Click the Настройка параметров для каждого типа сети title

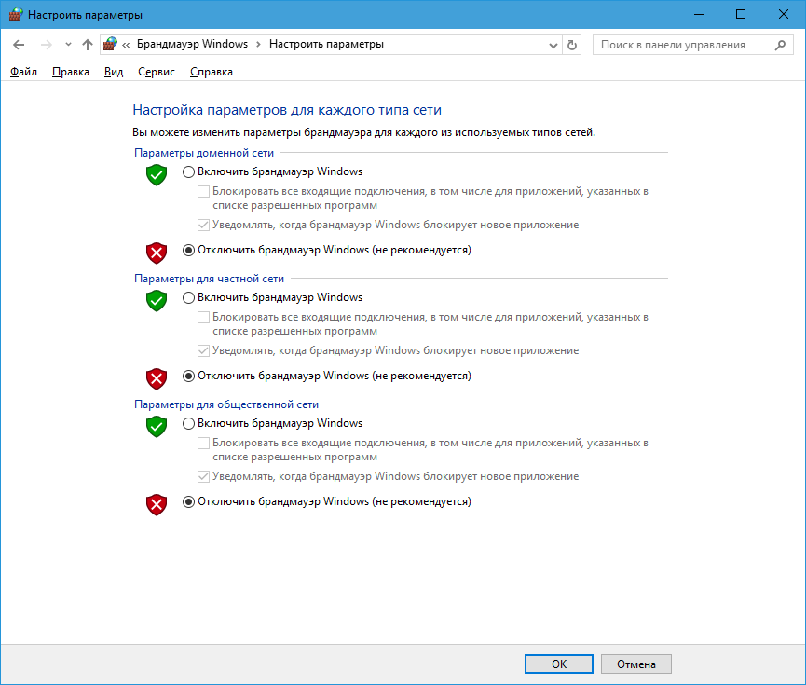pos(287,110)
